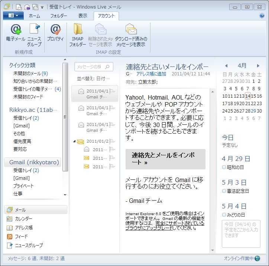Open the blue application menu button

(13, 16)
